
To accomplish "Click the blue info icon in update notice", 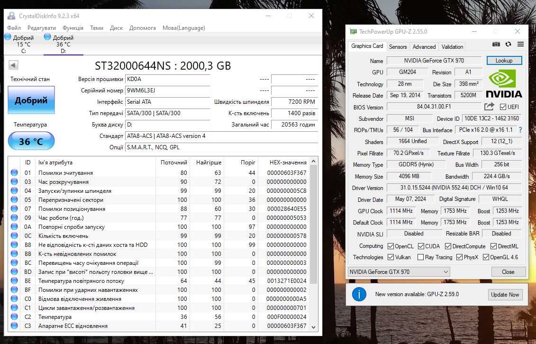I will tap(359, 294).
